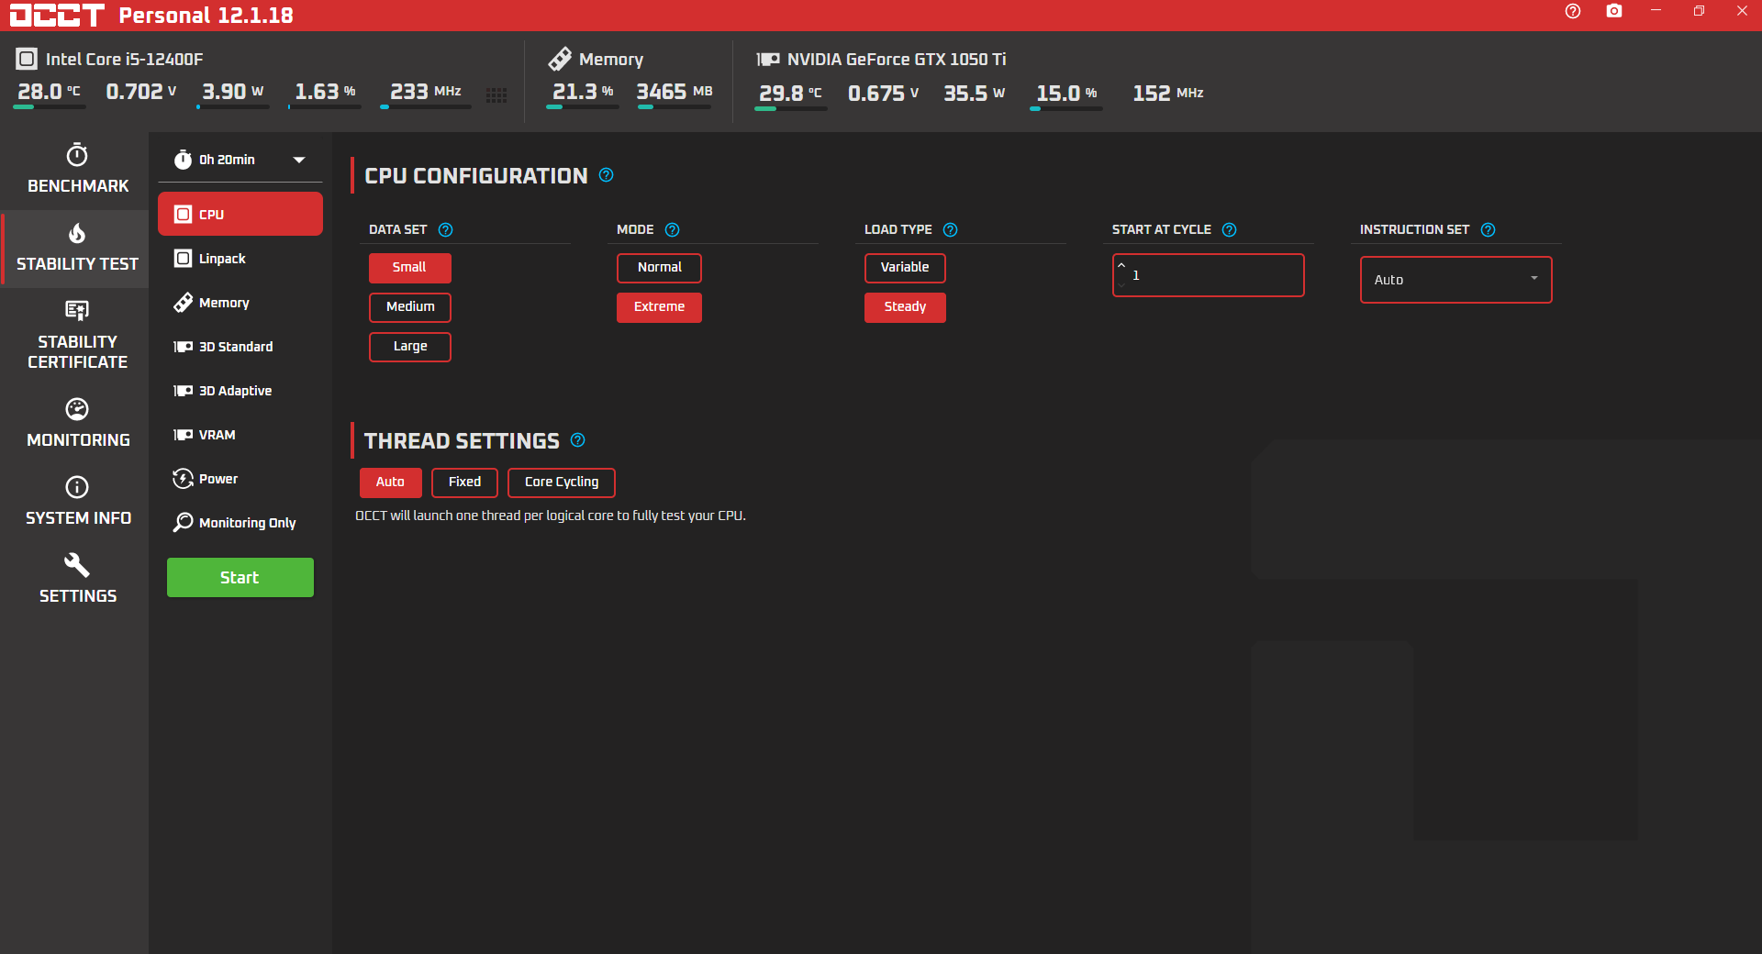Click the Benchmark stopwatch icon
Viewport: 1762px width, 954px height.
[77, 154]
